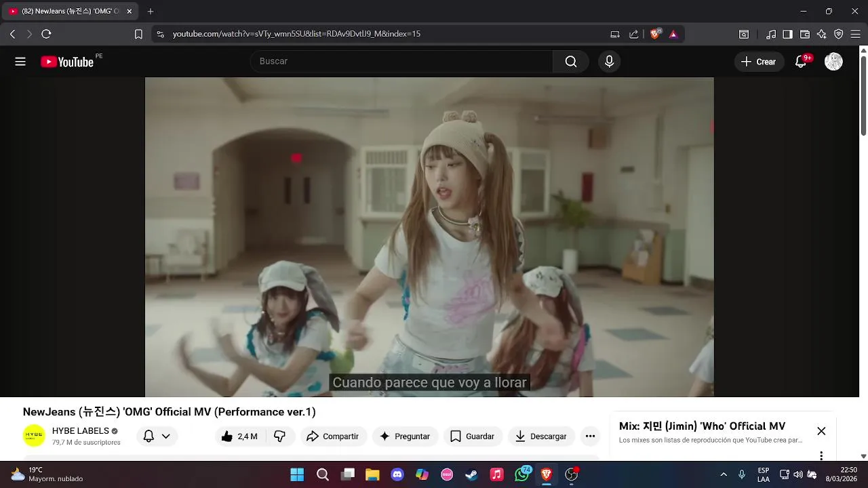The width and height of the screenshot is (868, 488).
Task: Open Windows Start menu
Action: [x=297, y=474]
